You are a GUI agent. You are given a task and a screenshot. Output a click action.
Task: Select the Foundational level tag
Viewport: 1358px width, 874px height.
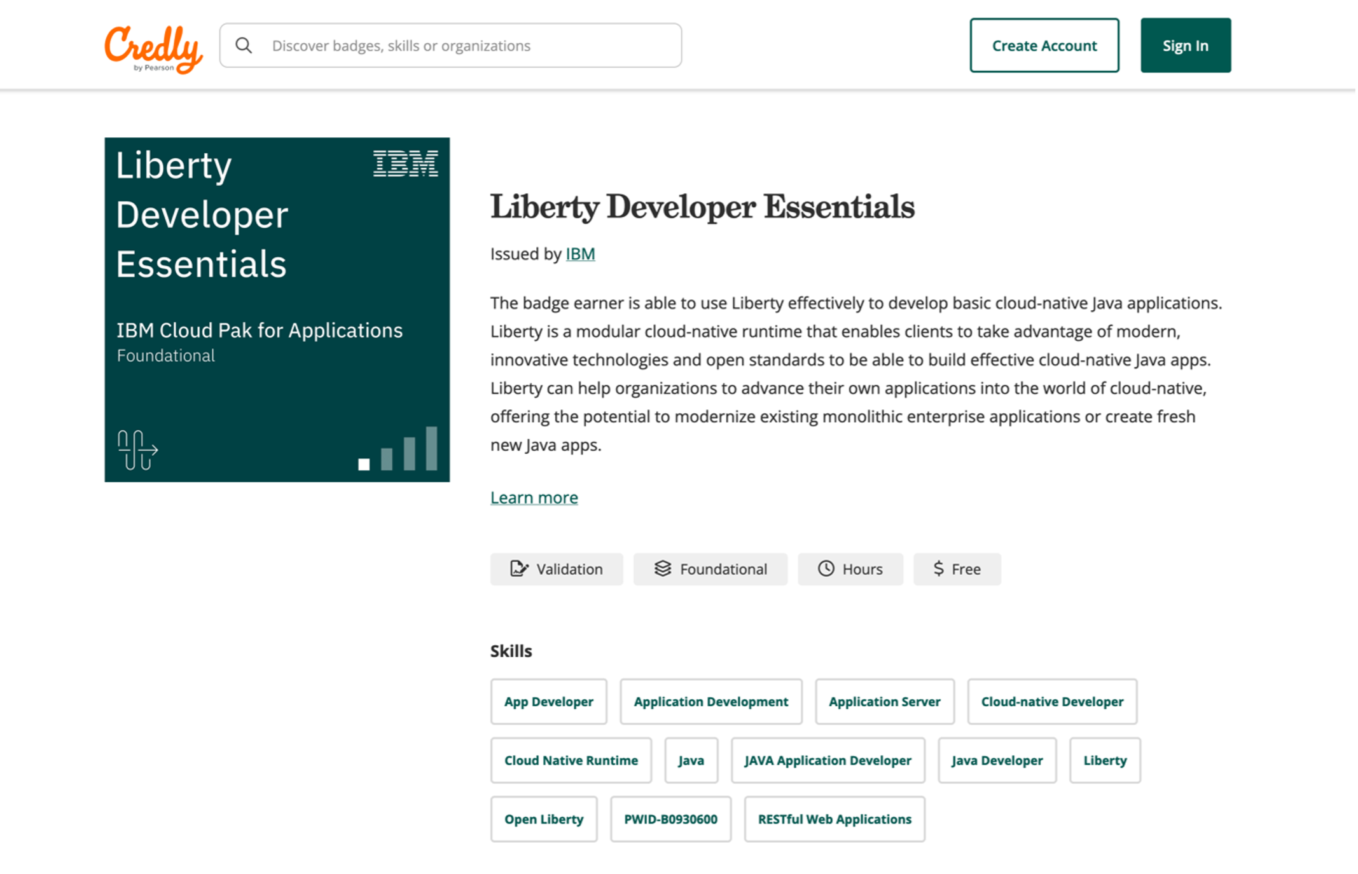[710, 569]
